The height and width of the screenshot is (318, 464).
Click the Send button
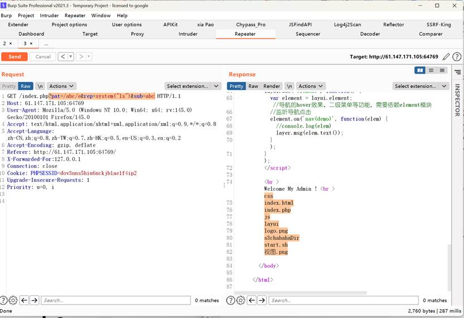[x=14, y=56]
